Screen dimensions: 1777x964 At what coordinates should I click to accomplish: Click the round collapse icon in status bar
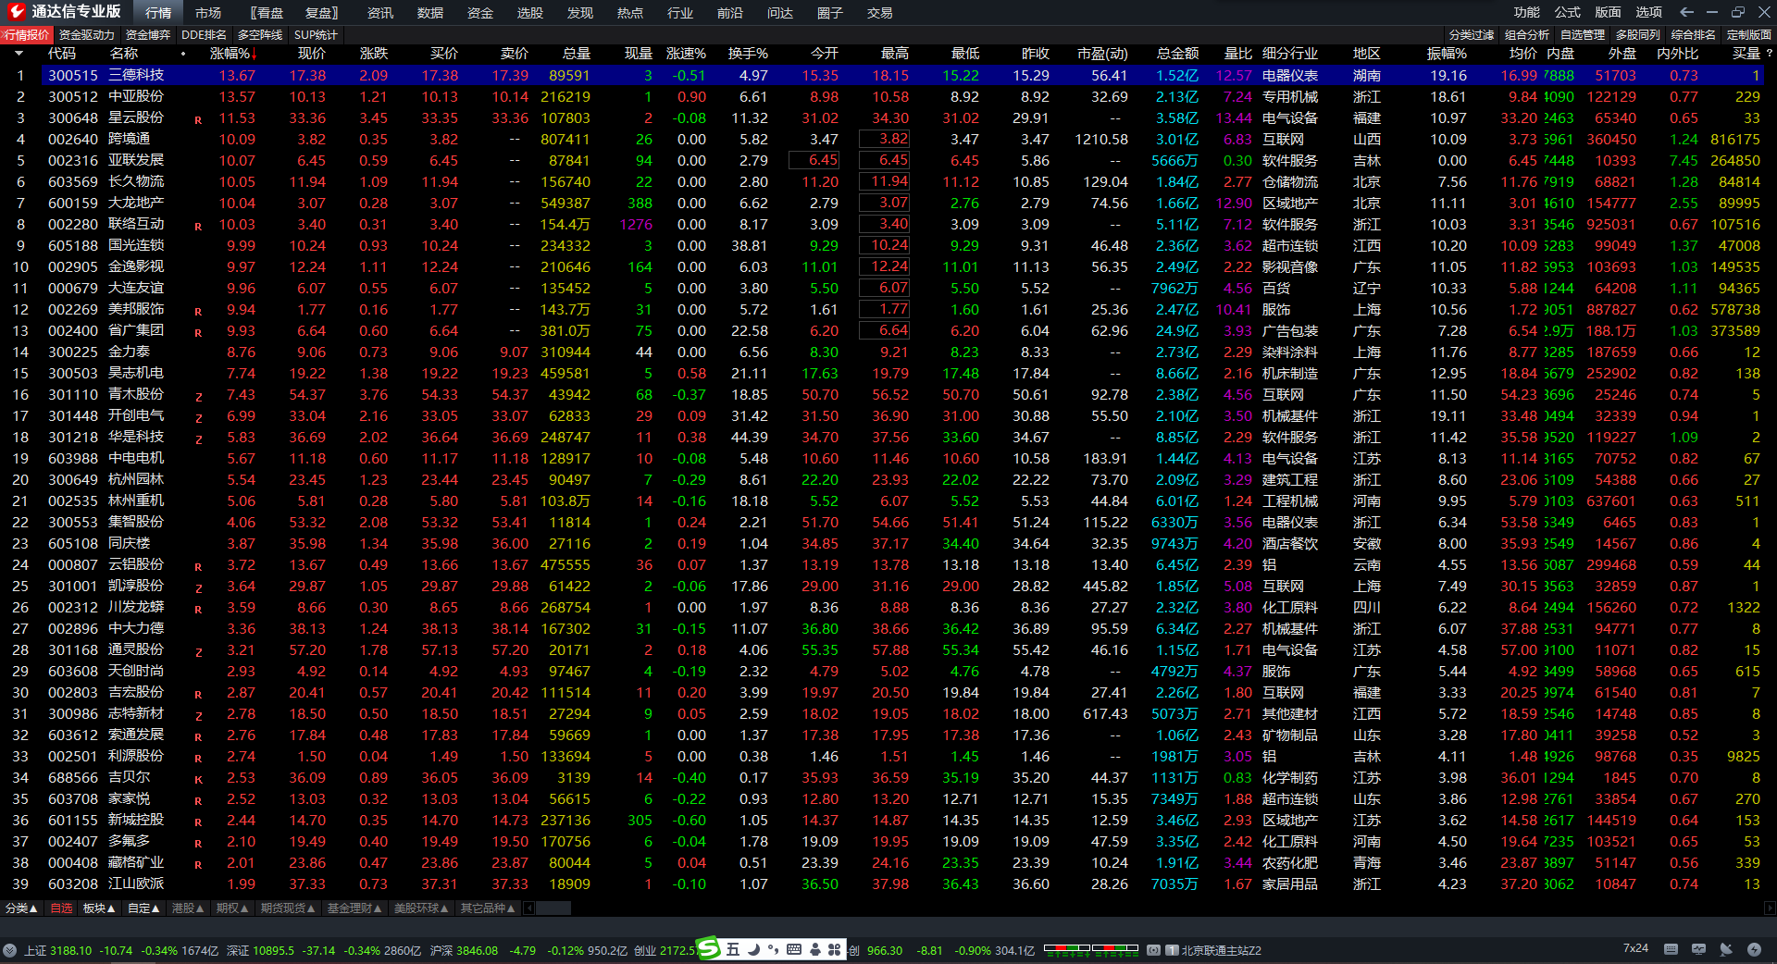tap(9, 950)
